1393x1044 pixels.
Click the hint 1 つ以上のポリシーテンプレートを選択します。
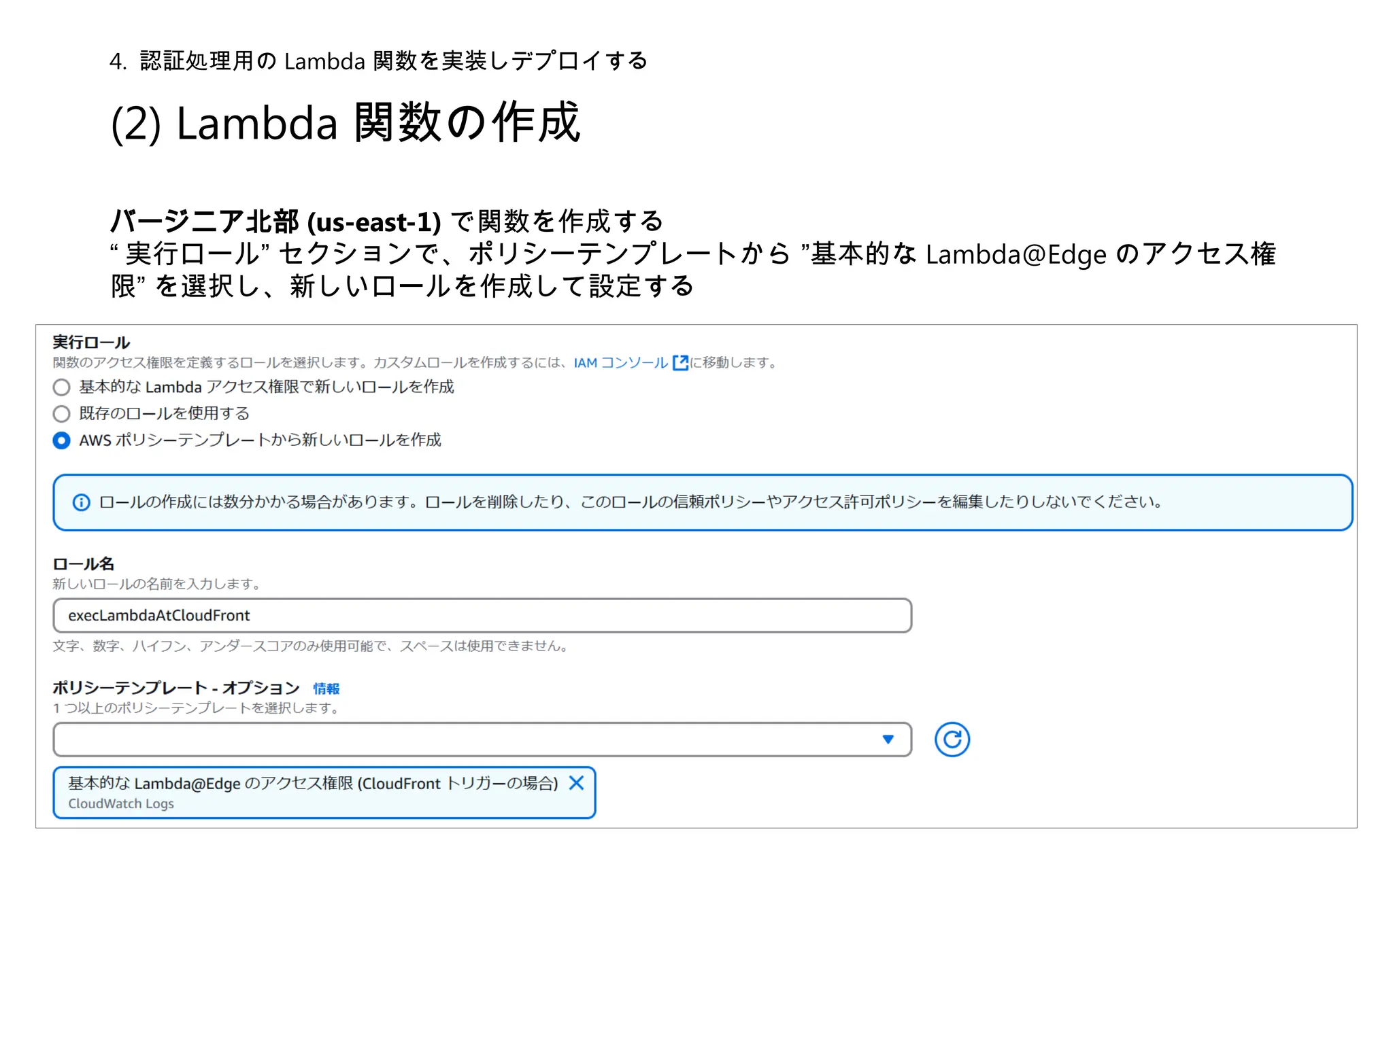tap(197, 708)
